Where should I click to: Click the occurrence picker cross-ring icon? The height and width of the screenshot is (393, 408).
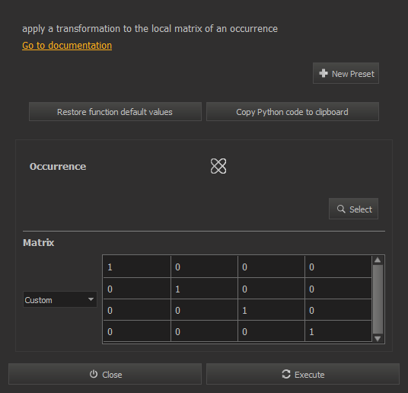click(x=218, y=166)
